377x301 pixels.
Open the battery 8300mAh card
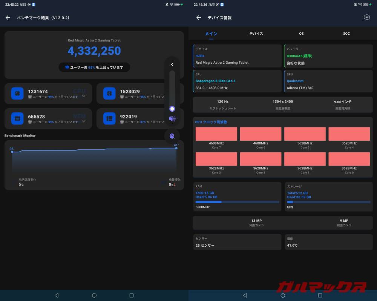pyautogui.click(x=328, y=56)
